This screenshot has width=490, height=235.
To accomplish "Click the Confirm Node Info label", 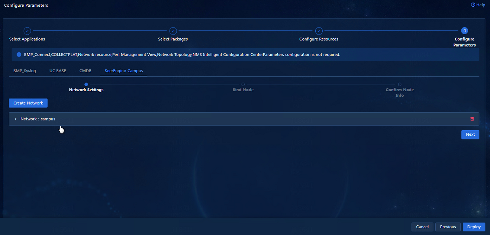I will coord(400,92).
